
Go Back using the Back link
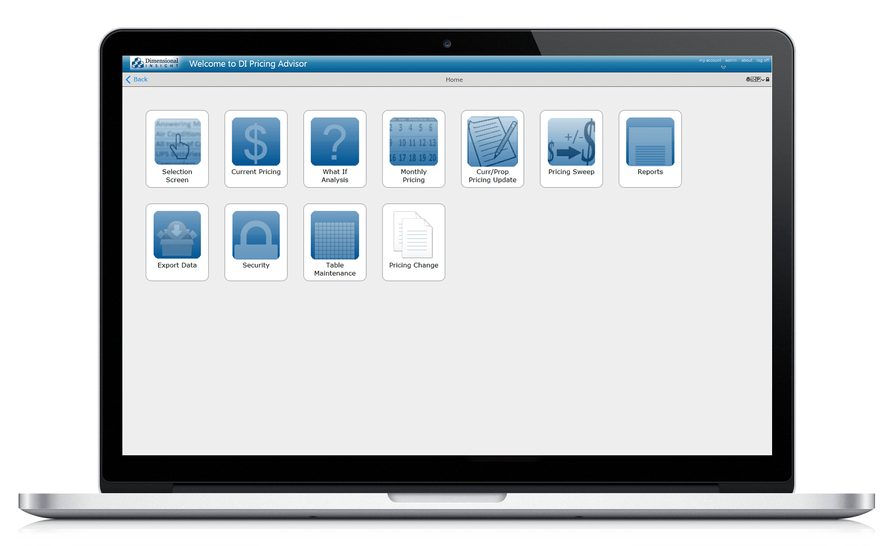[x=137, y=79]
